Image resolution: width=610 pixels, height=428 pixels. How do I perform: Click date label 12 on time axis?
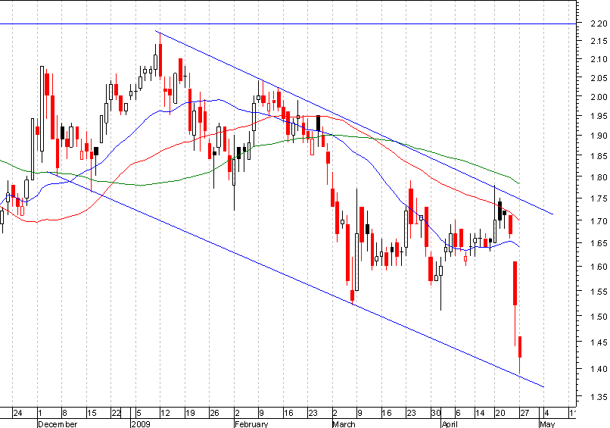[165, 413]
